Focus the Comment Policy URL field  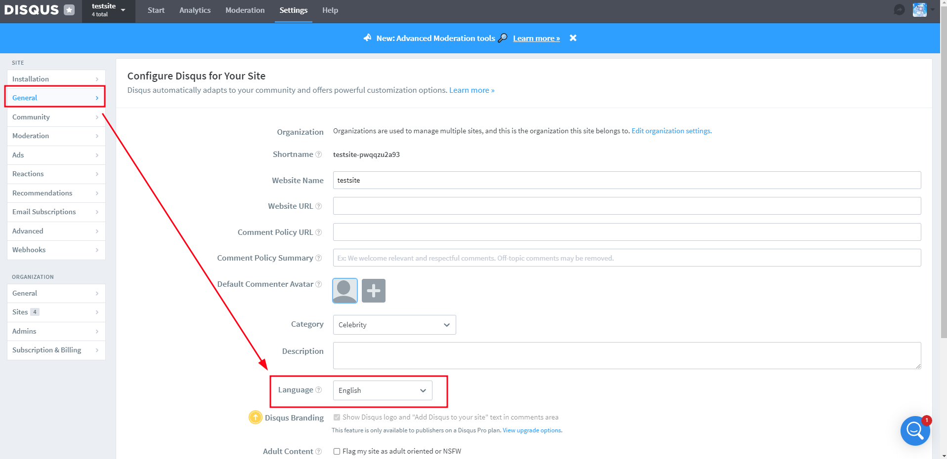click(627, 232)
